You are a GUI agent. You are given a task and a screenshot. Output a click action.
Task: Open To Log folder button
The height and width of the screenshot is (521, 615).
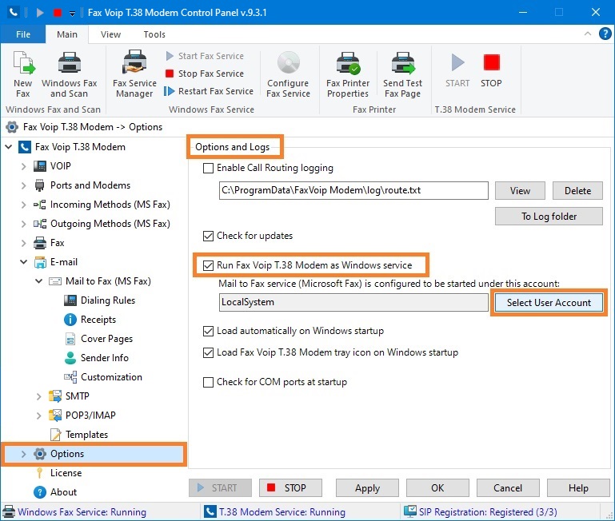pos(549,217)
